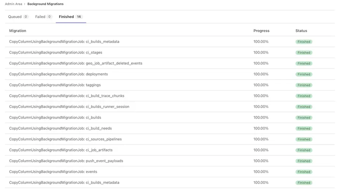Click the Background Migrations breadcrumb

click(x=45, y=4)
